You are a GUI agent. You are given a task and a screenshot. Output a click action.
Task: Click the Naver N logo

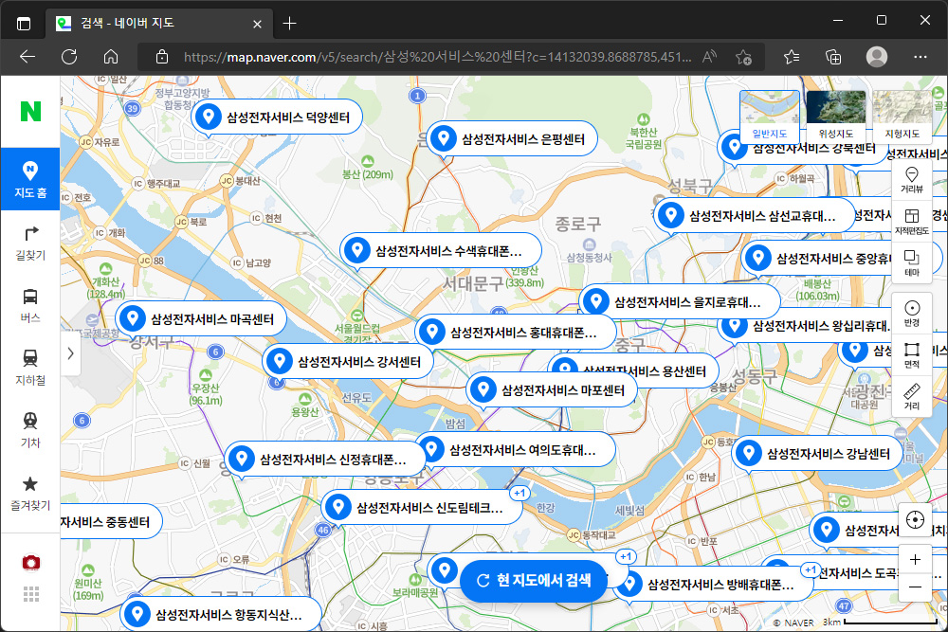point(30,111)
